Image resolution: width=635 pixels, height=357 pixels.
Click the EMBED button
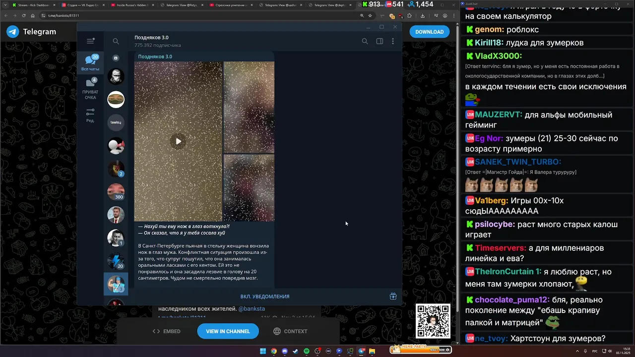pyautogui.click(x=167, y=331)
